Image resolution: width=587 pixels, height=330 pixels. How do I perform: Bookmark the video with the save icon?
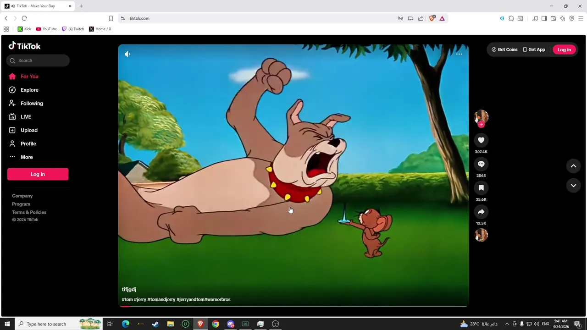point(481,188)
